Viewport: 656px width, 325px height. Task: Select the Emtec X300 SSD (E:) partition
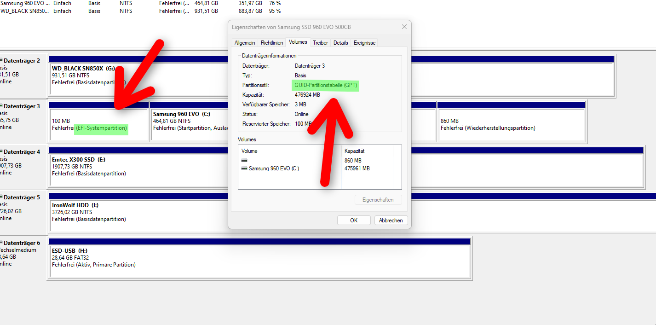coord(346,170)
